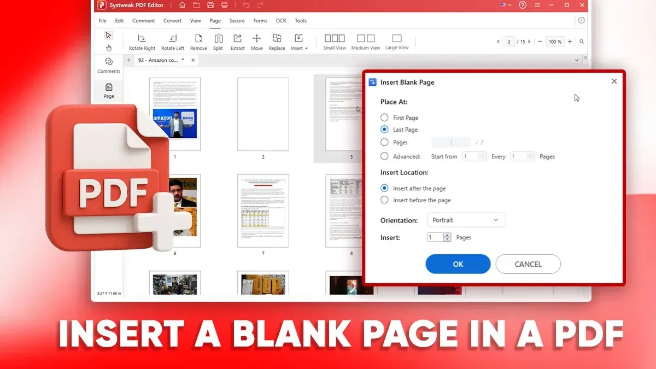The width and height of the screenshot is (656, 369).
Task: Open the View menu
Action: click(195, 21)
